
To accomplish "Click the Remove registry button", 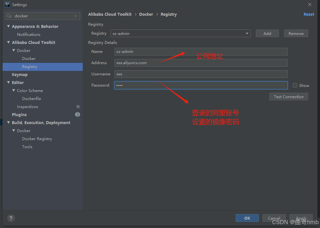I will 296,33.
